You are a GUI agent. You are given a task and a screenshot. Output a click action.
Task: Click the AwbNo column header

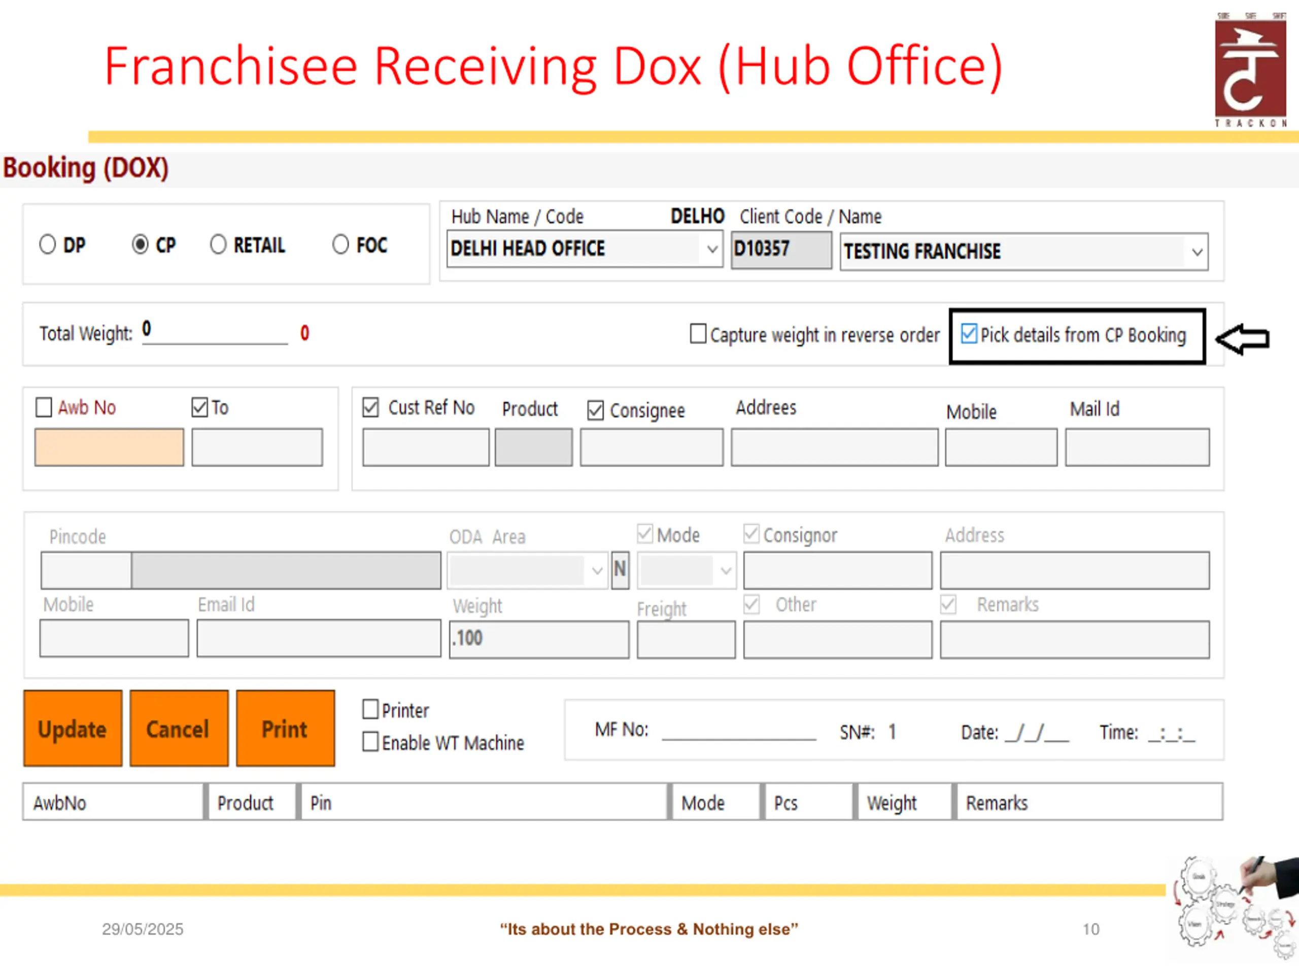point(113,802)
